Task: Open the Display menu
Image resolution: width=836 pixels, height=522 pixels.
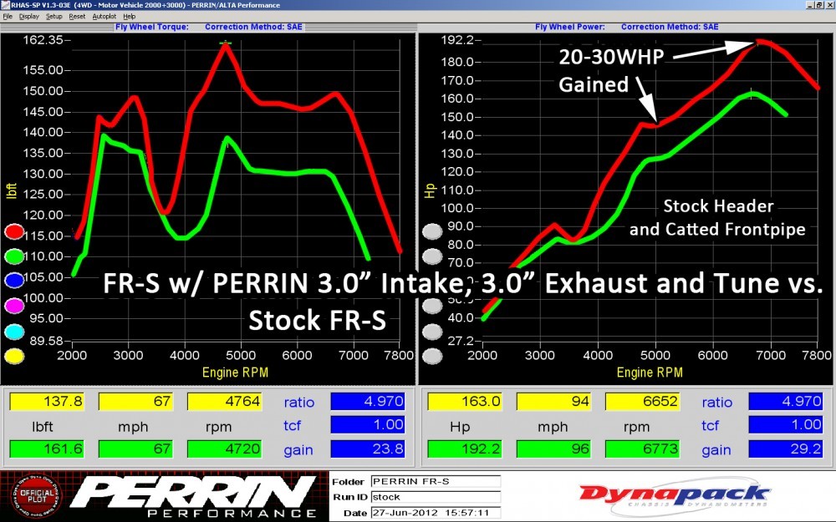Action: (x=28, y=17)
